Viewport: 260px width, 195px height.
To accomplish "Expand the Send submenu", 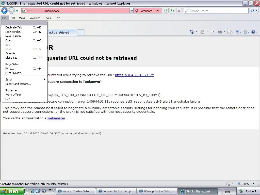I will coord(24,79).
